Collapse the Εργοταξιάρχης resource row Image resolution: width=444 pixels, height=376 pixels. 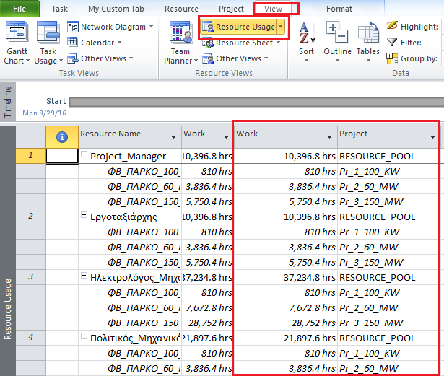(84, 215)
